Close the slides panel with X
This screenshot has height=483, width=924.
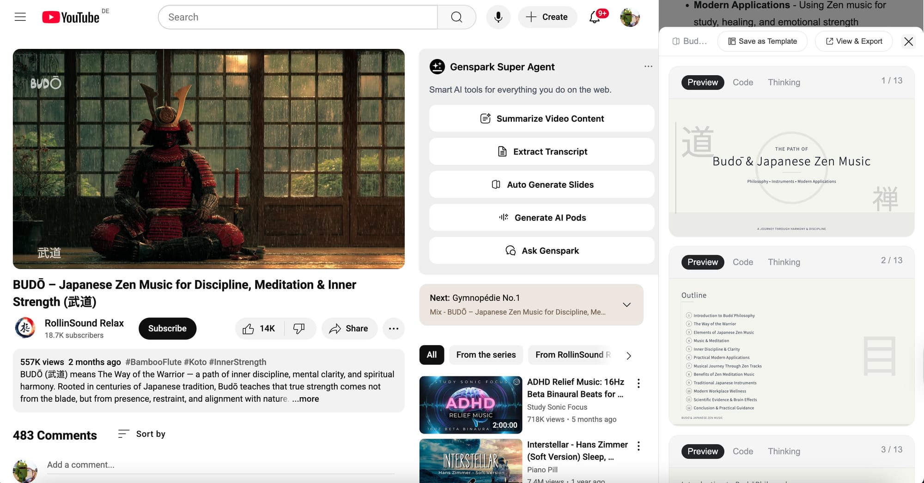908,42
